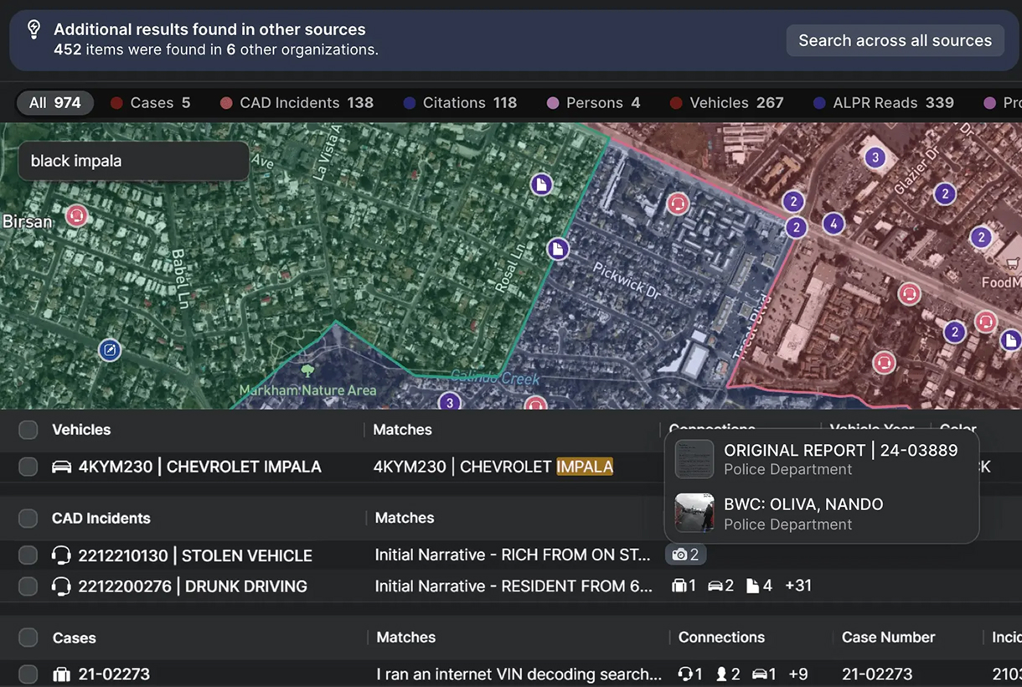The width and height of the screenshot is (1022, 687).
Task: Click the briefcase icon next to case 21-02273
Action: click(x=61, y=674)
